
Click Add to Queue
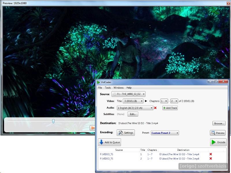coord(109,142)
